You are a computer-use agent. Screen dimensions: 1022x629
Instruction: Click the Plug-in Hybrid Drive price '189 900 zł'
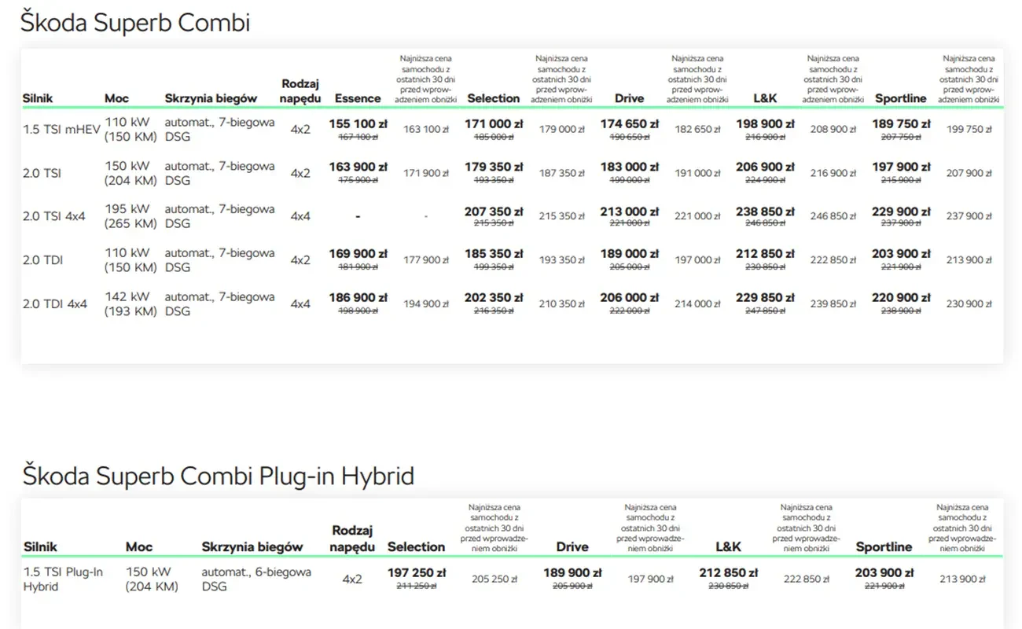(x=572, y=573)
